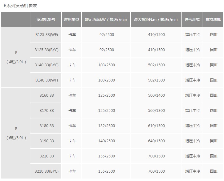The image size is (224, 181).
Task: Select the B140 33(WF) engine model cell
Action: [46, 80]
